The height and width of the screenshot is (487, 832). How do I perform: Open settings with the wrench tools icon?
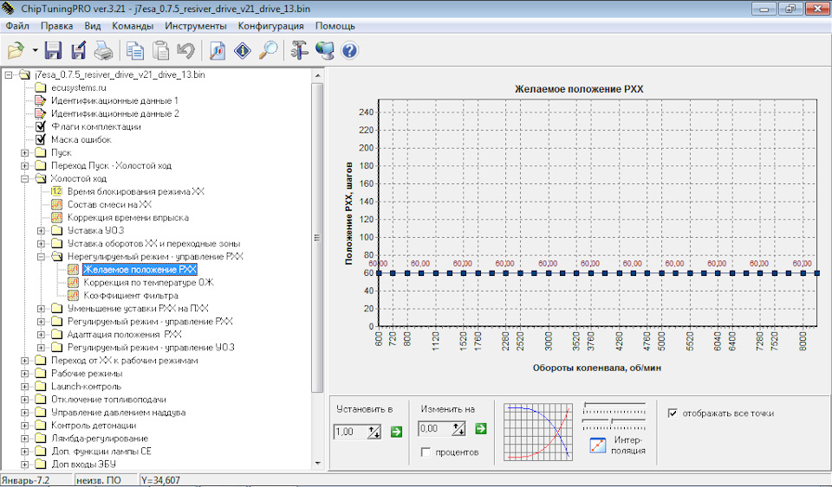300,50
